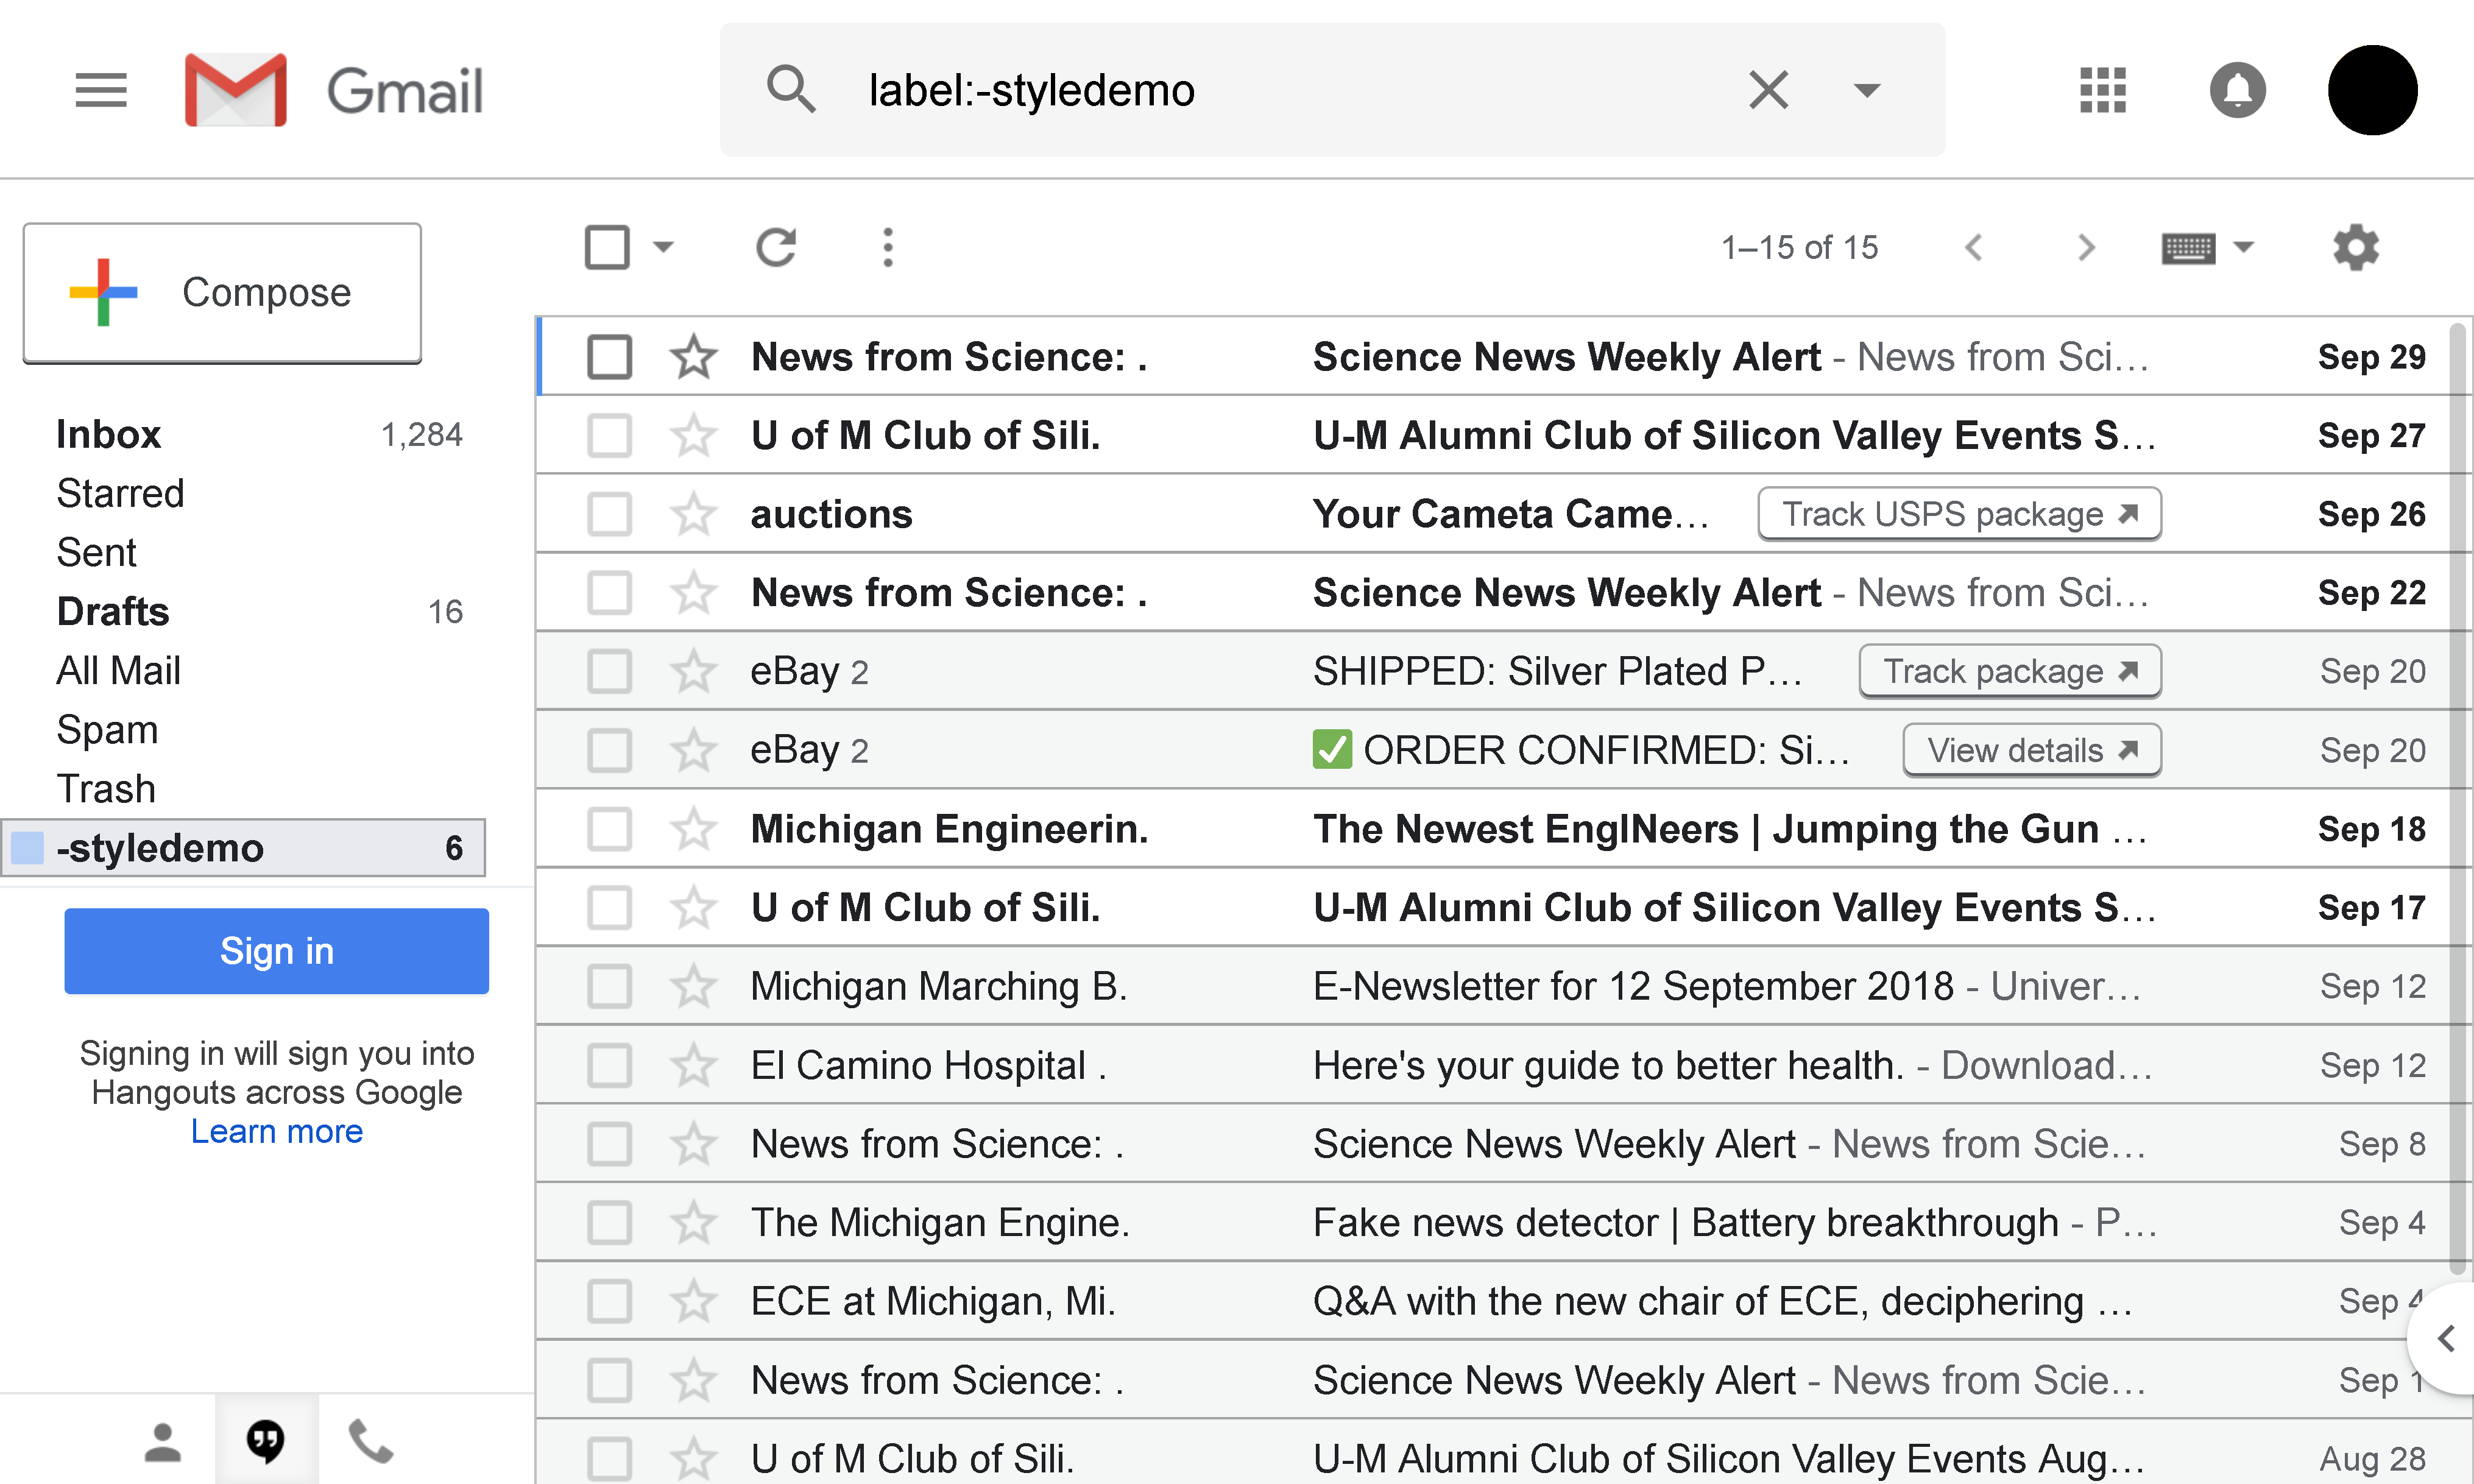Screen dimensions: 2474x1484
Task: Check the auctions email checkbox
Action: 609,514
